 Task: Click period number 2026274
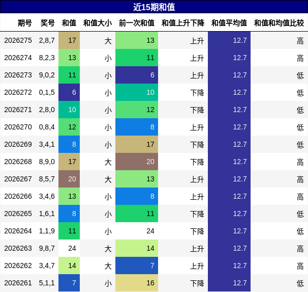point(18,58)
